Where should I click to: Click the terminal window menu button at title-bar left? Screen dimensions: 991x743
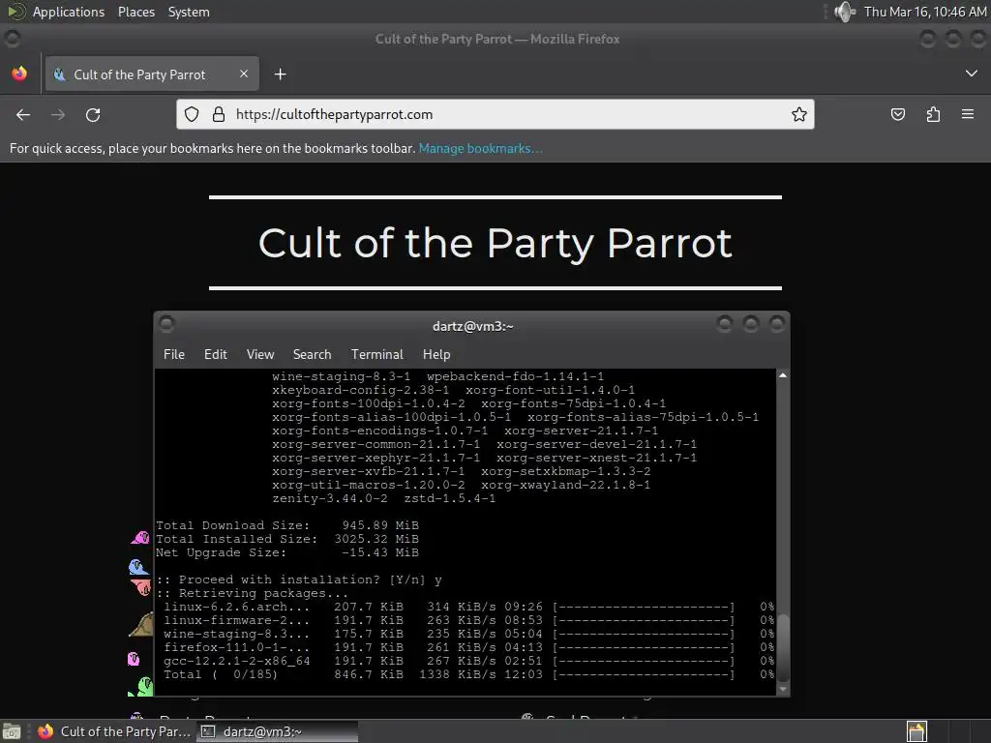click(166, 324)
